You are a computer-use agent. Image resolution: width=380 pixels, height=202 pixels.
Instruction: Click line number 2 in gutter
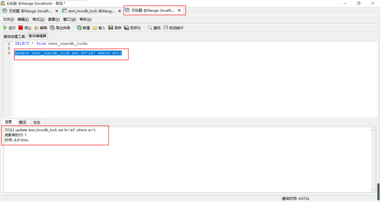(9, 48)
